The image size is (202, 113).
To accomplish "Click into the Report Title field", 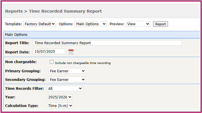I will 107,43.
